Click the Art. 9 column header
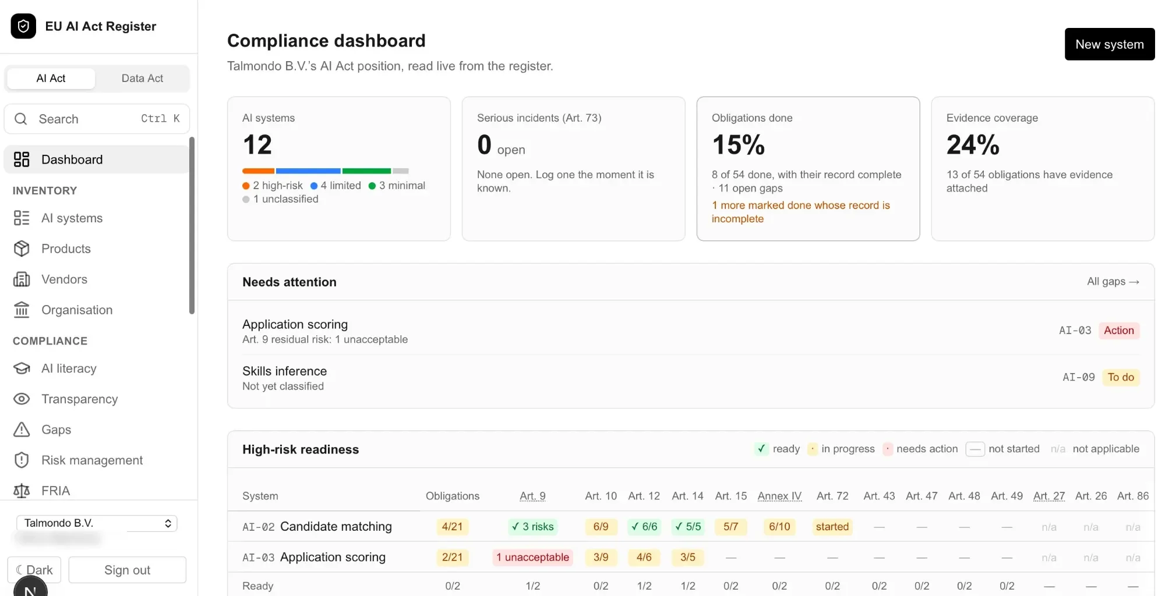The height and width of the screenshot is (596, 1165). point(532,496)
